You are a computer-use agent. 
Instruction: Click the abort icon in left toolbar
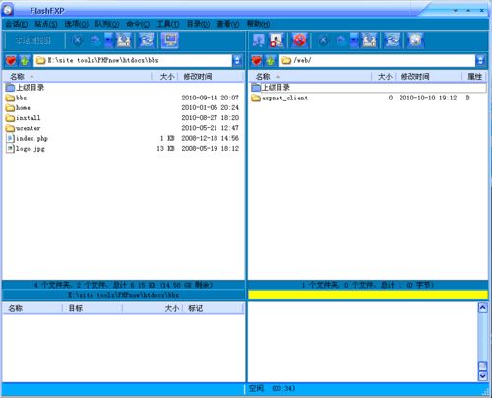77,40
